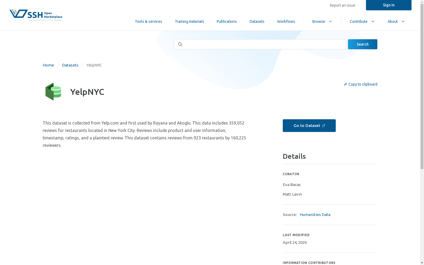The width and height of the screenshot is (424, 265).
Task: Click the Report an issue link
Action: [x=342, y=5]
